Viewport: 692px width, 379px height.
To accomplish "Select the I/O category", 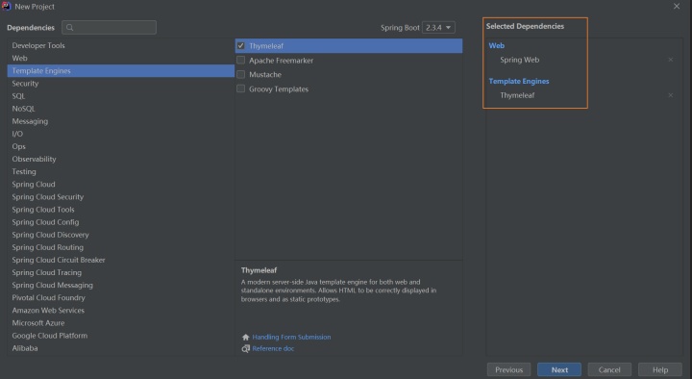I will (121, 134).
